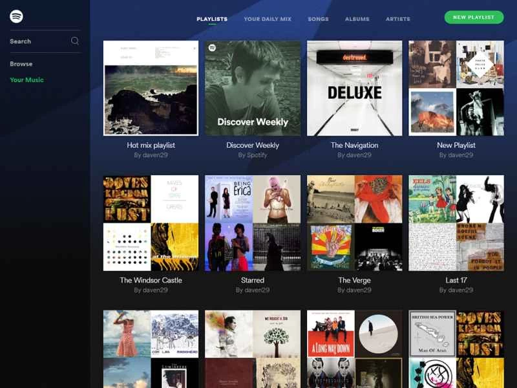517x388 pixels.
Task: Select the Starred playlist artwork
Action: [253, 222]
